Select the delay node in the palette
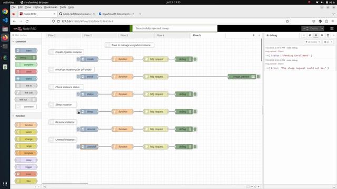 coord(26,160)
